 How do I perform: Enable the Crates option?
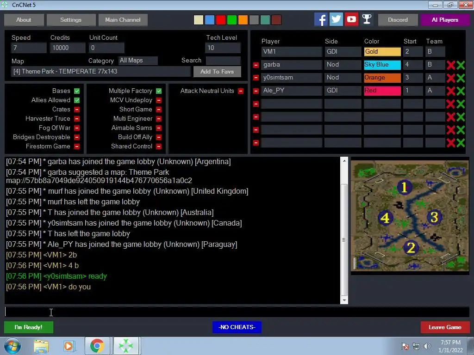(77, 109)
